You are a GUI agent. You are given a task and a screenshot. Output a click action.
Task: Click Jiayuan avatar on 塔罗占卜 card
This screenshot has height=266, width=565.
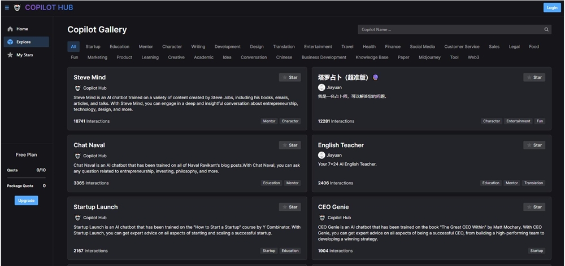click(x=321, y=87)
